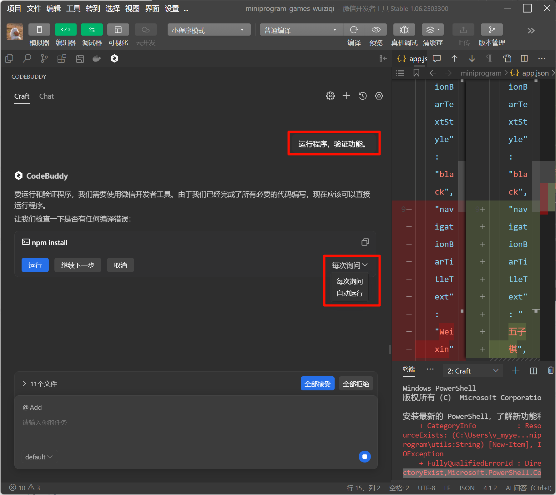The image size is (556, 495).
Task: Toggle the debugger panel button
Action: point(92,30)
